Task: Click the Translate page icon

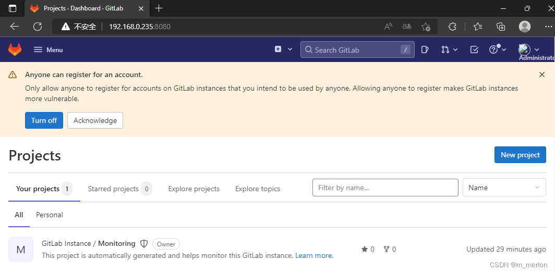Action: coord(407,27)
